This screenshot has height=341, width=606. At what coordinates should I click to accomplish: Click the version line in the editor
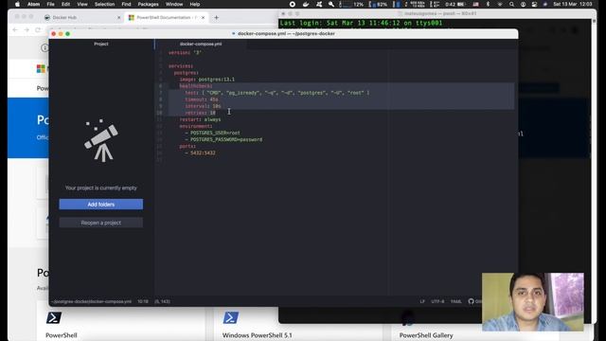point(186,53)
